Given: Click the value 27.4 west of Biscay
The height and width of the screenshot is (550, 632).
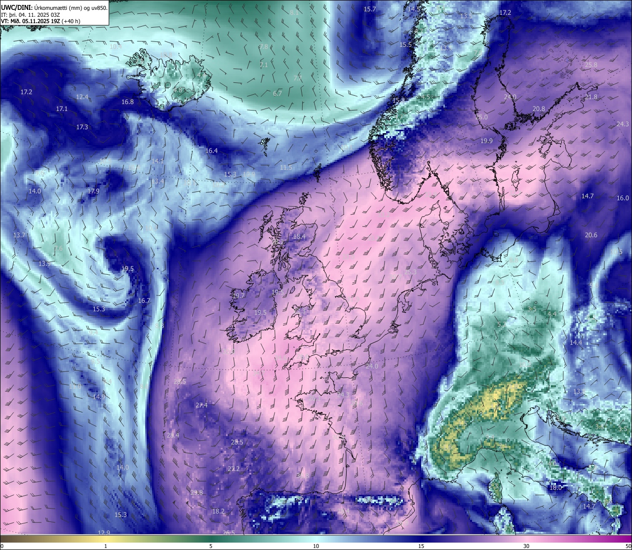Looking at the screenshot, I should pos(201,405).
